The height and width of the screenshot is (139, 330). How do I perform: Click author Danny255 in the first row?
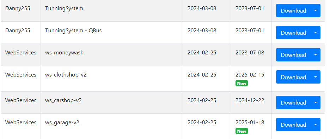pyautogui.click(x=18, y=8)
